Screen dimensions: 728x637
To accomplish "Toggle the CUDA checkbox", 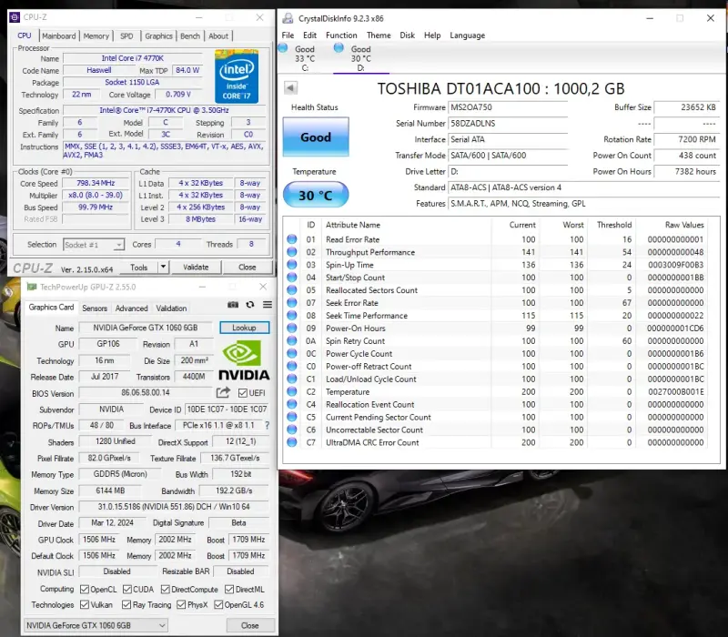I will point(127,589).
